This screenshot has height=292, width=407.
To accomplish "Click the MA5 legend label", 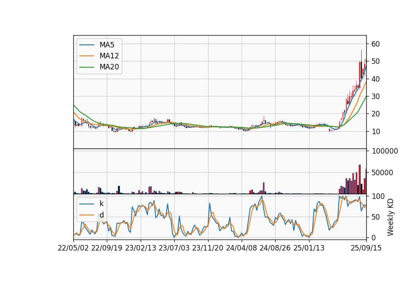I will click(x=107, y=45).
